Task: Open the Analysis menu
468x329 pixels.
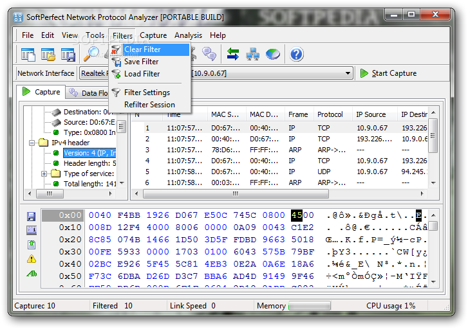Action: click(x=188, y=35)
